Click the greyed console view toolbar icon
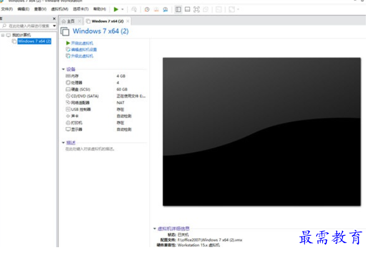The width and height of the screenshot is (367, 255). coord(218,9)
